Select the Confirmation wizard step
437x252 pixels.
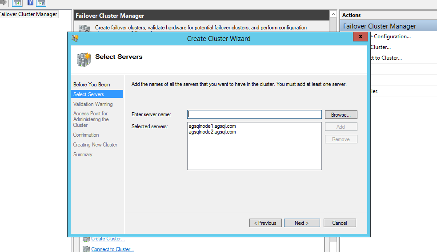86,135
